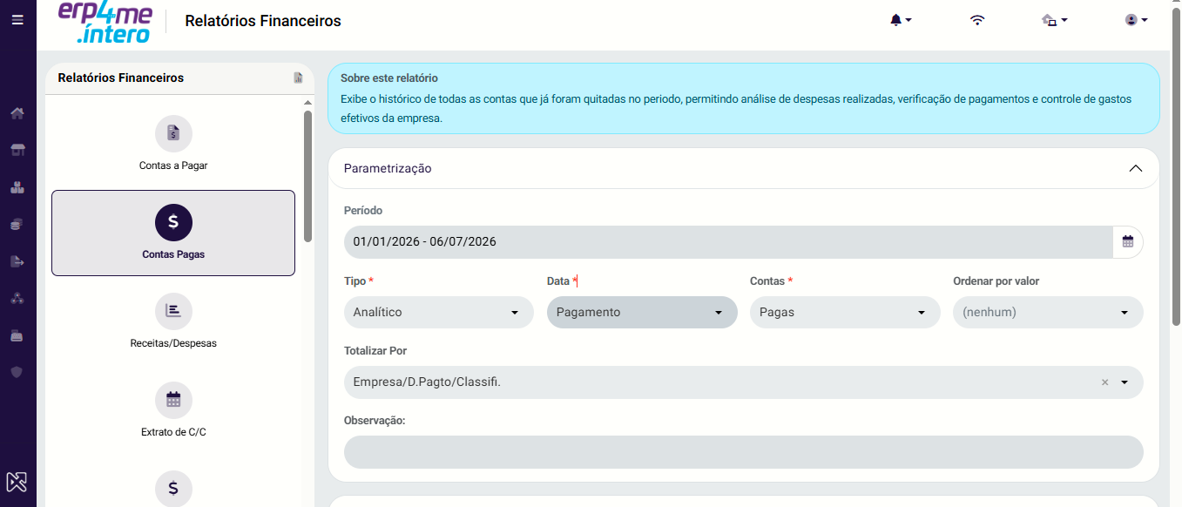Open the coins stack sidebar icon

pos(17,224)
